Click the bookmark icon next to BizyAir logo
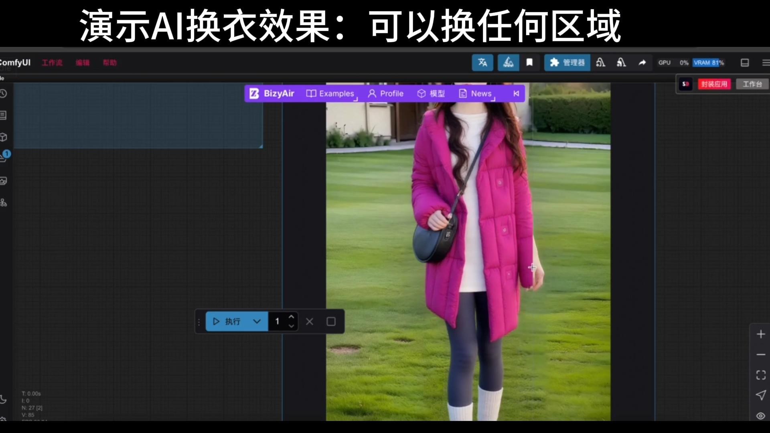Viewport: 770px width, 433px height. click(x=529, y=63)
